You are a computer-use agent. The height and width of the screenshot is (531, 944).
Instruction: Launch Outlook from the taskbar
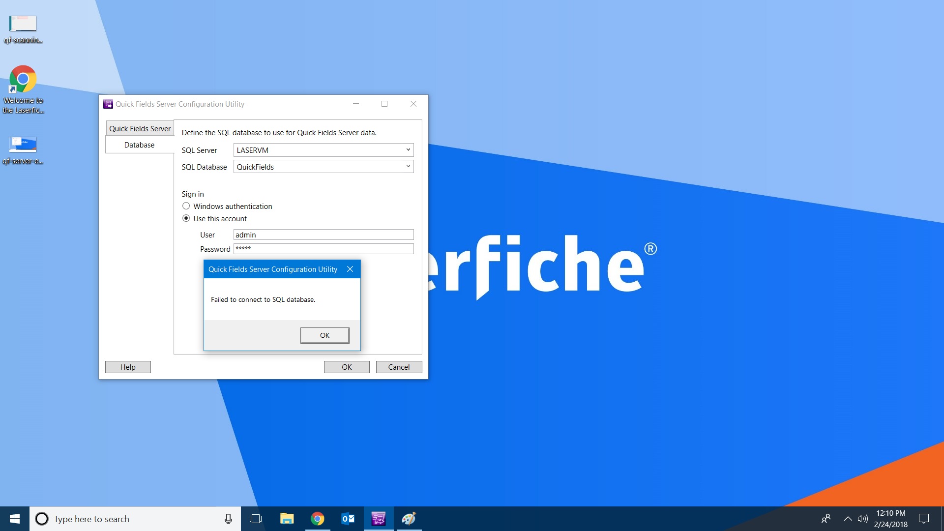click(x=348, y=519)
